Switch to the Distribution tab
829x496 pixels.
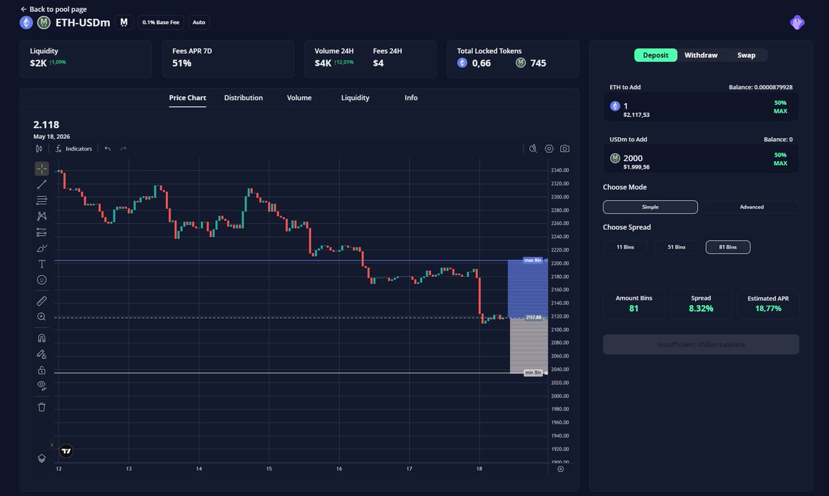pyautogui.click(x=243, y=98)
